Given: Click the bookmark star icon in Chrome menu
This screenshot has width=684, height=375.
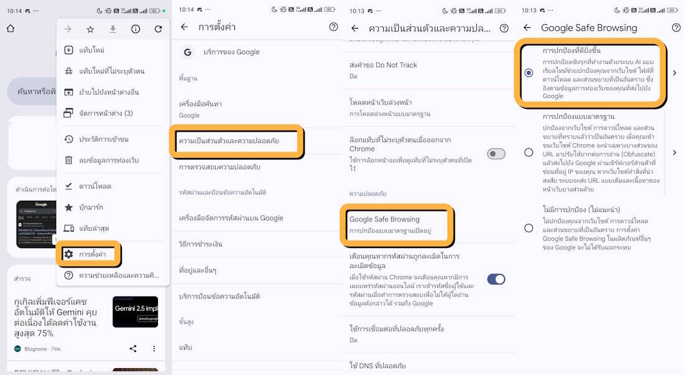Looking at the screenshot, I should click(90, 29).
